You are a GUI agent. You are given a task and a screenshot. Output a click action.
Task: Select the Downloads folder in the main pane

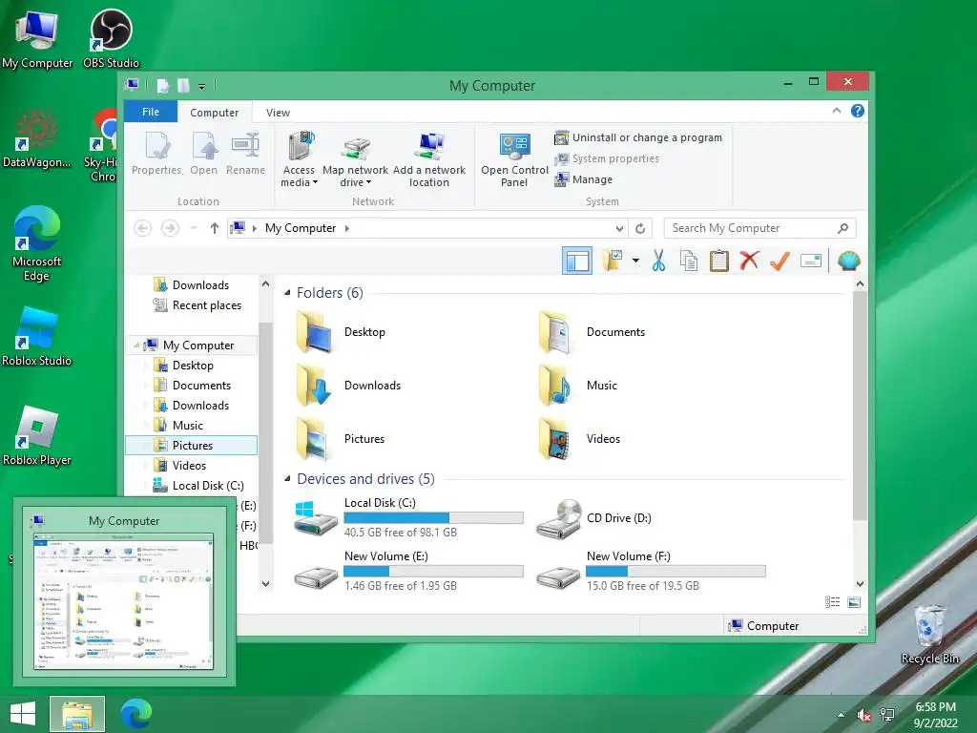349,386
